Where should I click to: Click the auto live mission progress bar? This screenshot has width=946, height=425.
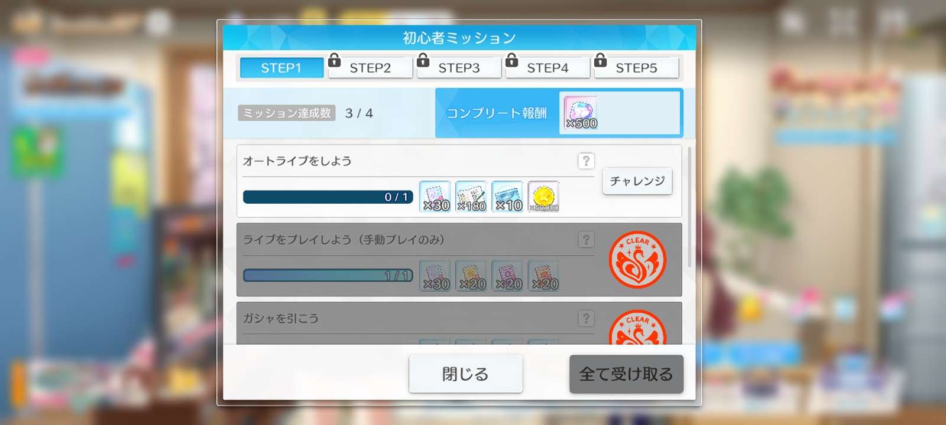point(328,197)
